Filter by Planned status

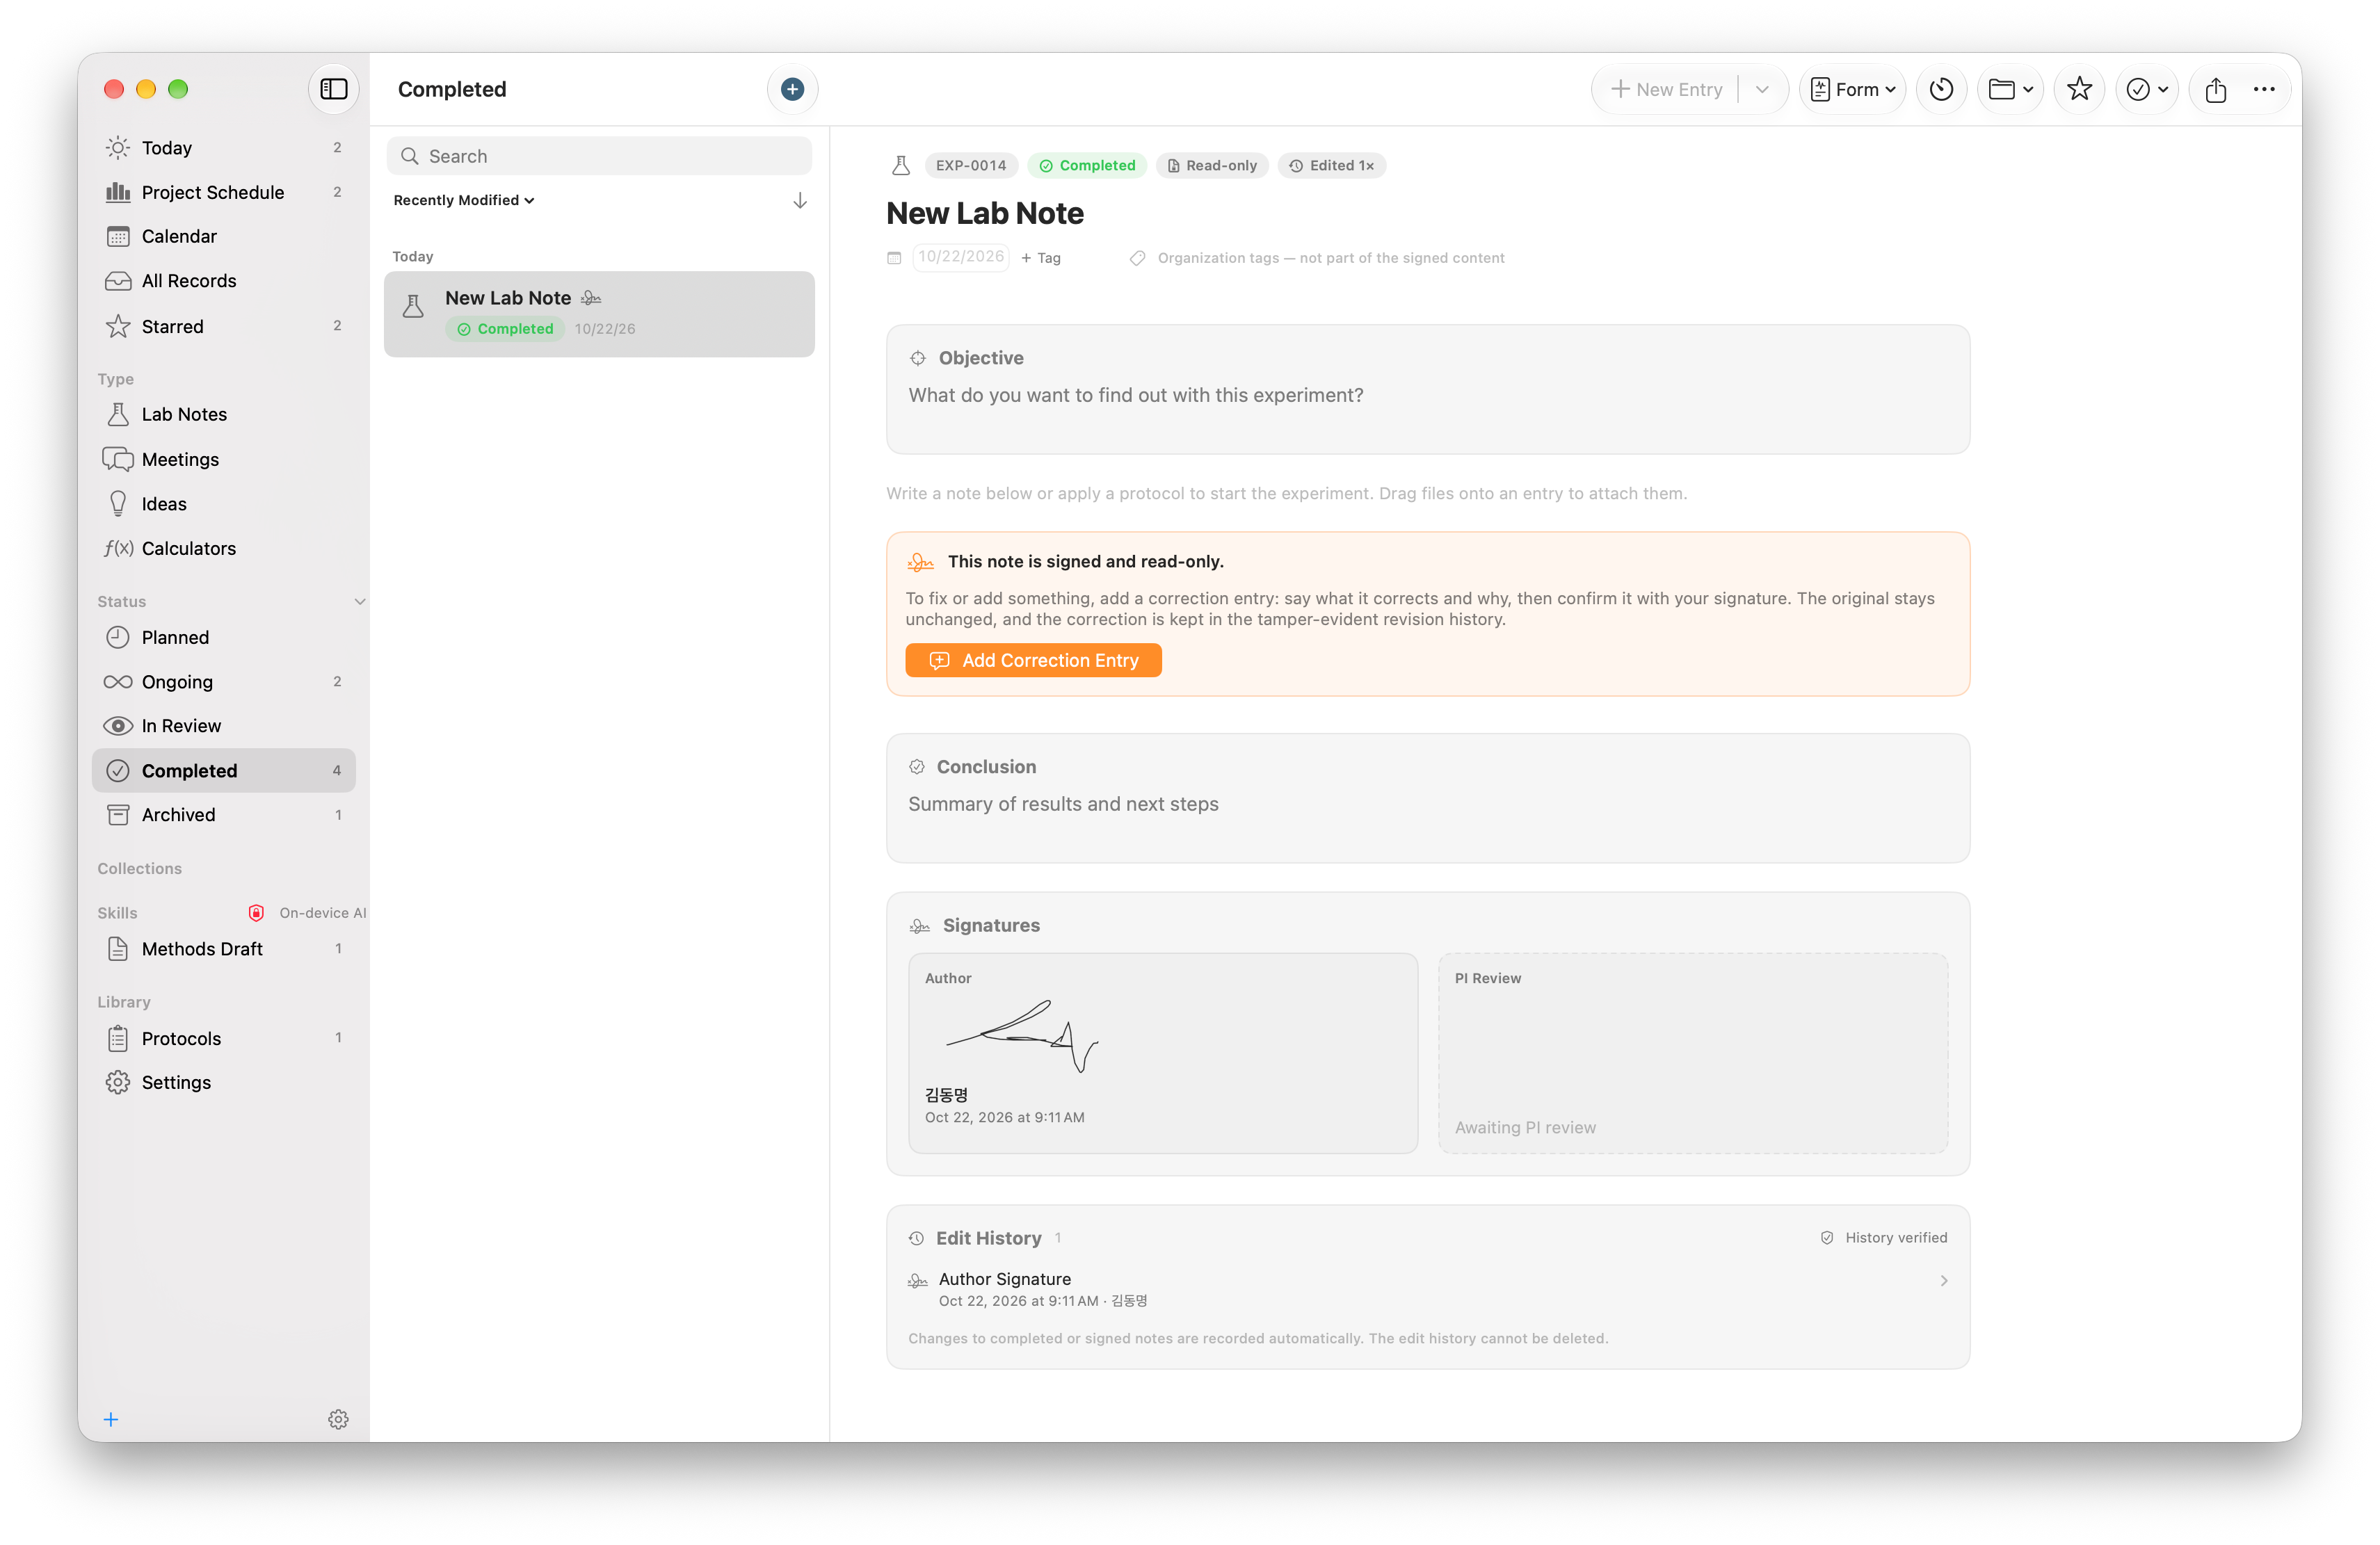224,637
